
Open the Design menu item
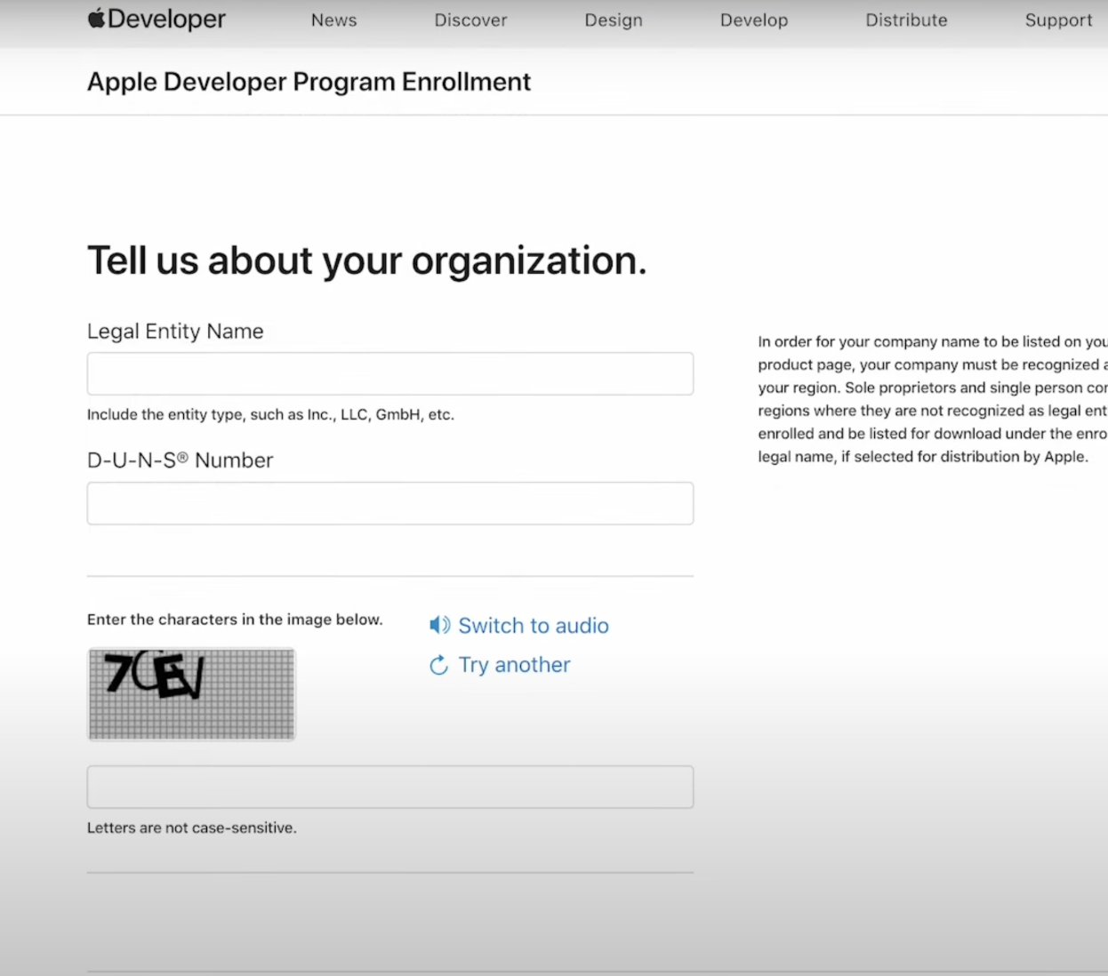click(614, 20)
